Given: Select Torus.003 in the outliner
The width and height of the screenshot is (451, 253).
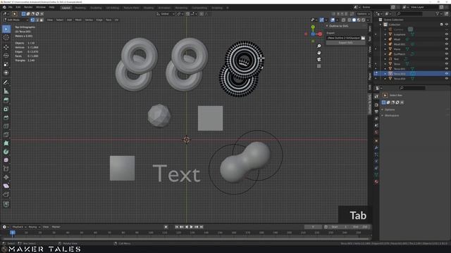Looking at the screenshot, I should point(400,74).
